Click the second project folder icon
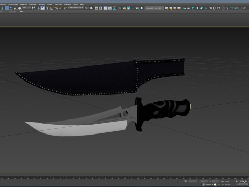The width and height of the screenshot is (249, 187). point(171,8)
